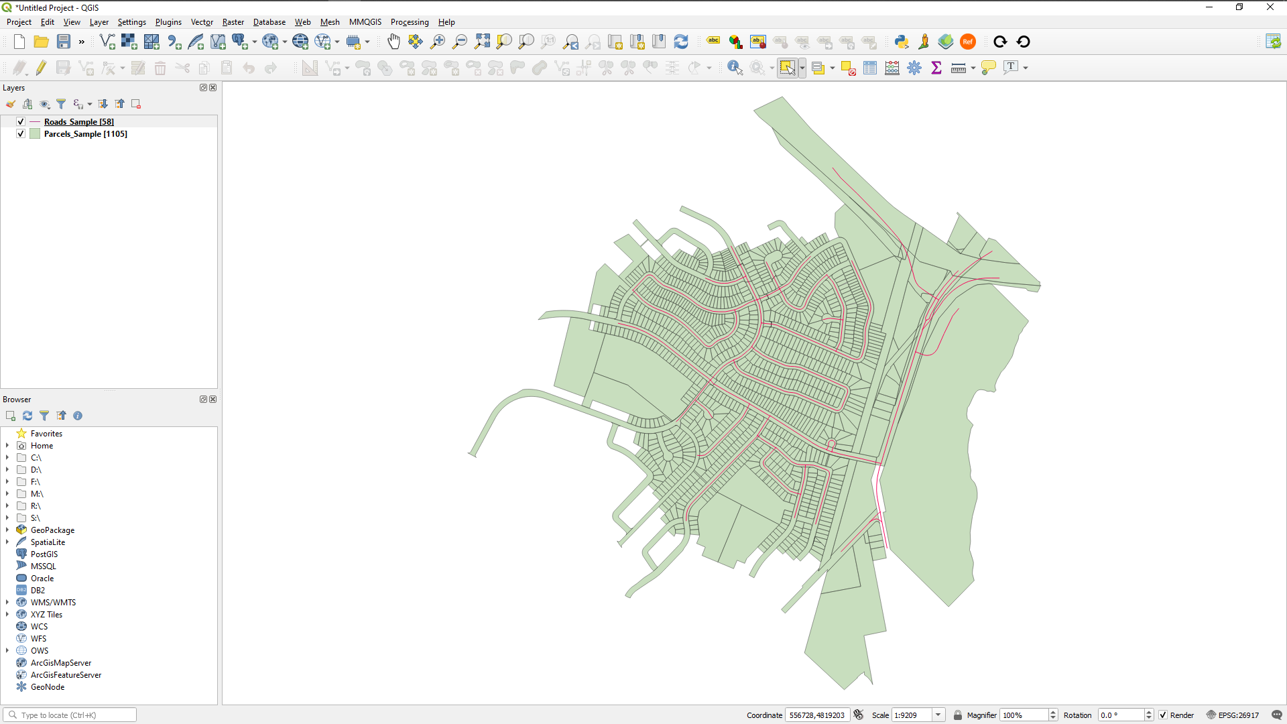Toggle the scale lock padlock icon
This screenshot has height=724, width=1287.
(x=958, y=715)
